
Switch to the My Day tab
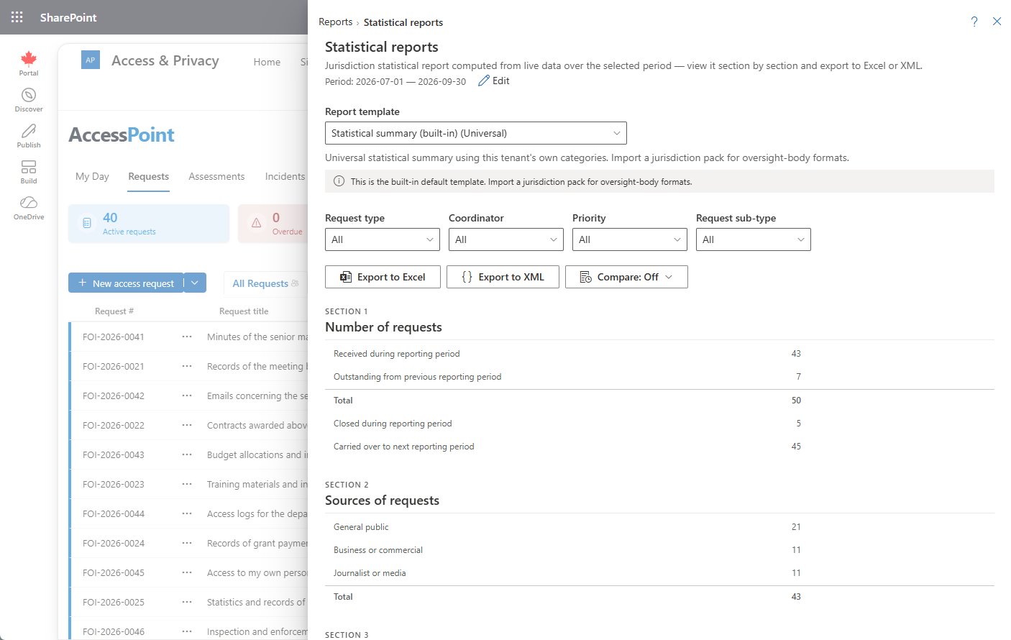tap(92, 176)
